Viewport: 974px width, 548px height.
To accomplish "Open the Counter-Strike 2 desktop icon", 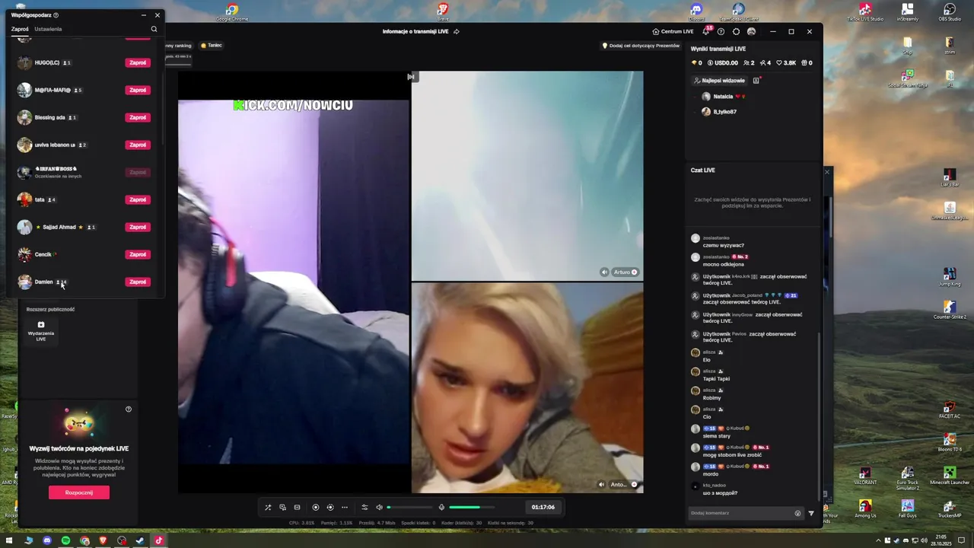I will [x=949, y=310].
